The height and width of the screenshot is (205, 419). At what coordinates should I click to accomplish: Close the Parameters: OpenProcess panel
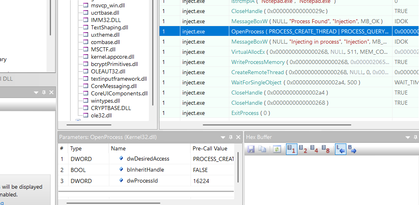click(238, 137)
